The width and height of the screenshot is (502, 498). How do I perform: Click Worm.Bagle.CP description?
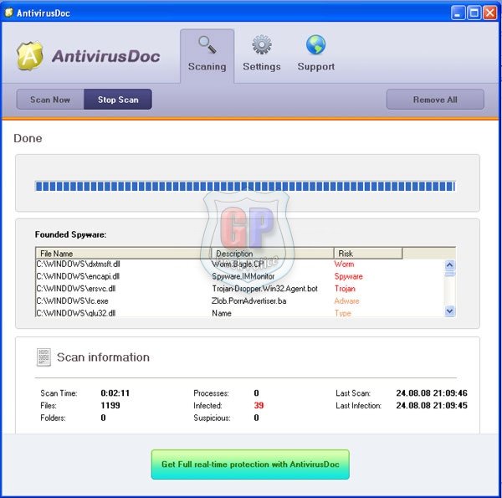point(238,264)
